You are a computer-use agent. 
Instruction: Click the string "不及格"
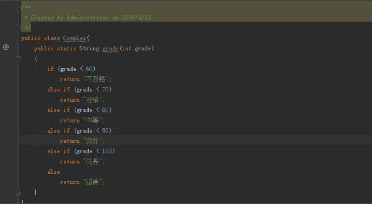96,79
